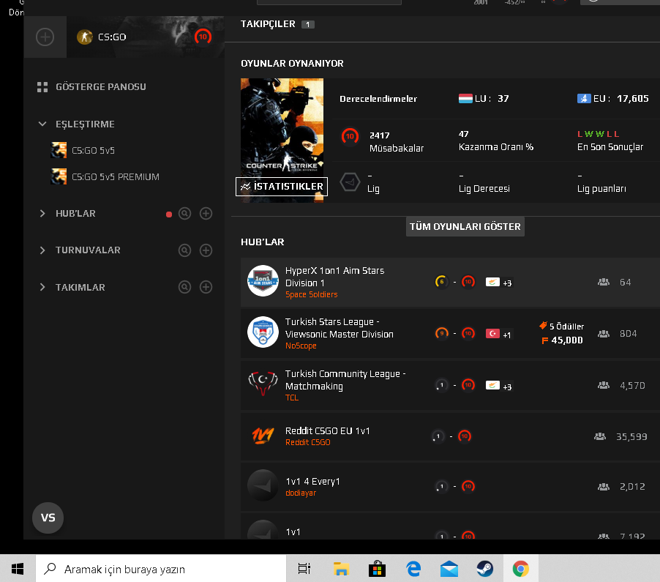Viewport: 660px width, 582px height.
Task: Click TÜM OYUNLARI GÖSTER button
Action: 465,226
